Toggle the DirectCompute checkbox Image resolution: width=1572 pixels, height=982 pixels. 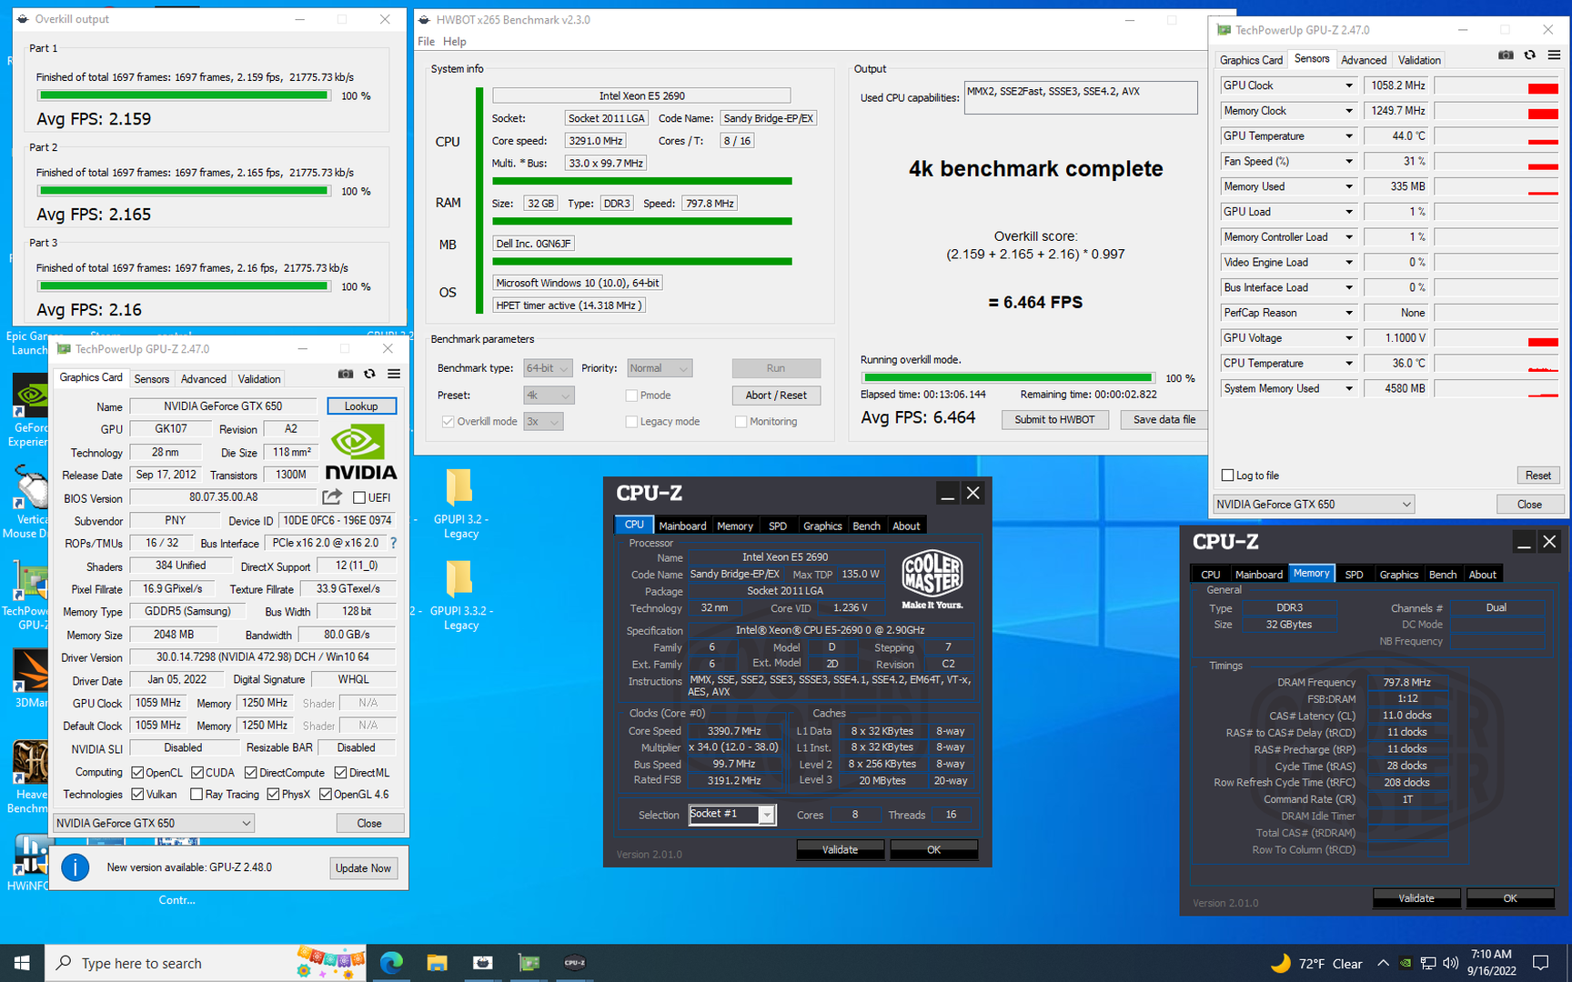[x=250, y=773]
